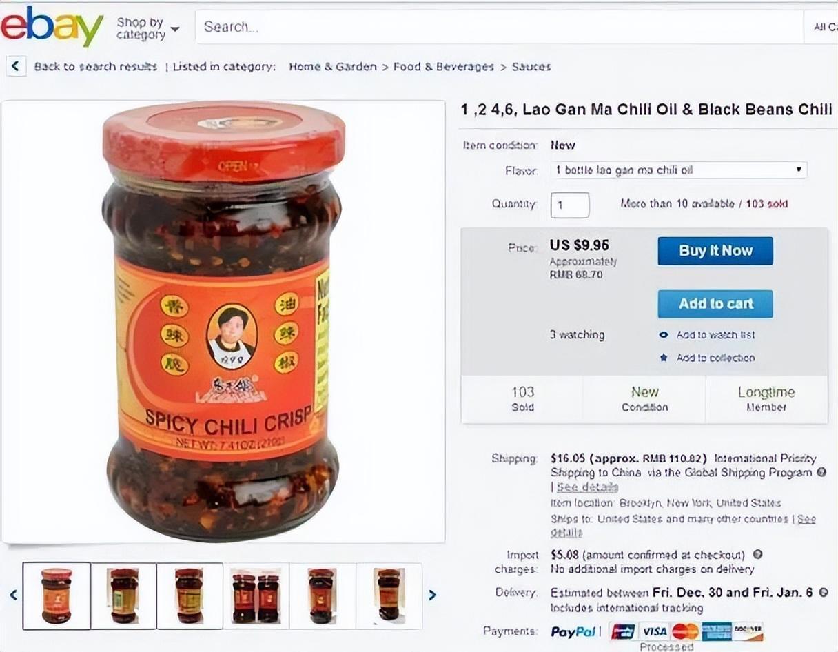Image resolution: width=838 pixels, height=652 pixels.
Task: Click the eye icon beside Add to watch list
Action: click(664, 335)
